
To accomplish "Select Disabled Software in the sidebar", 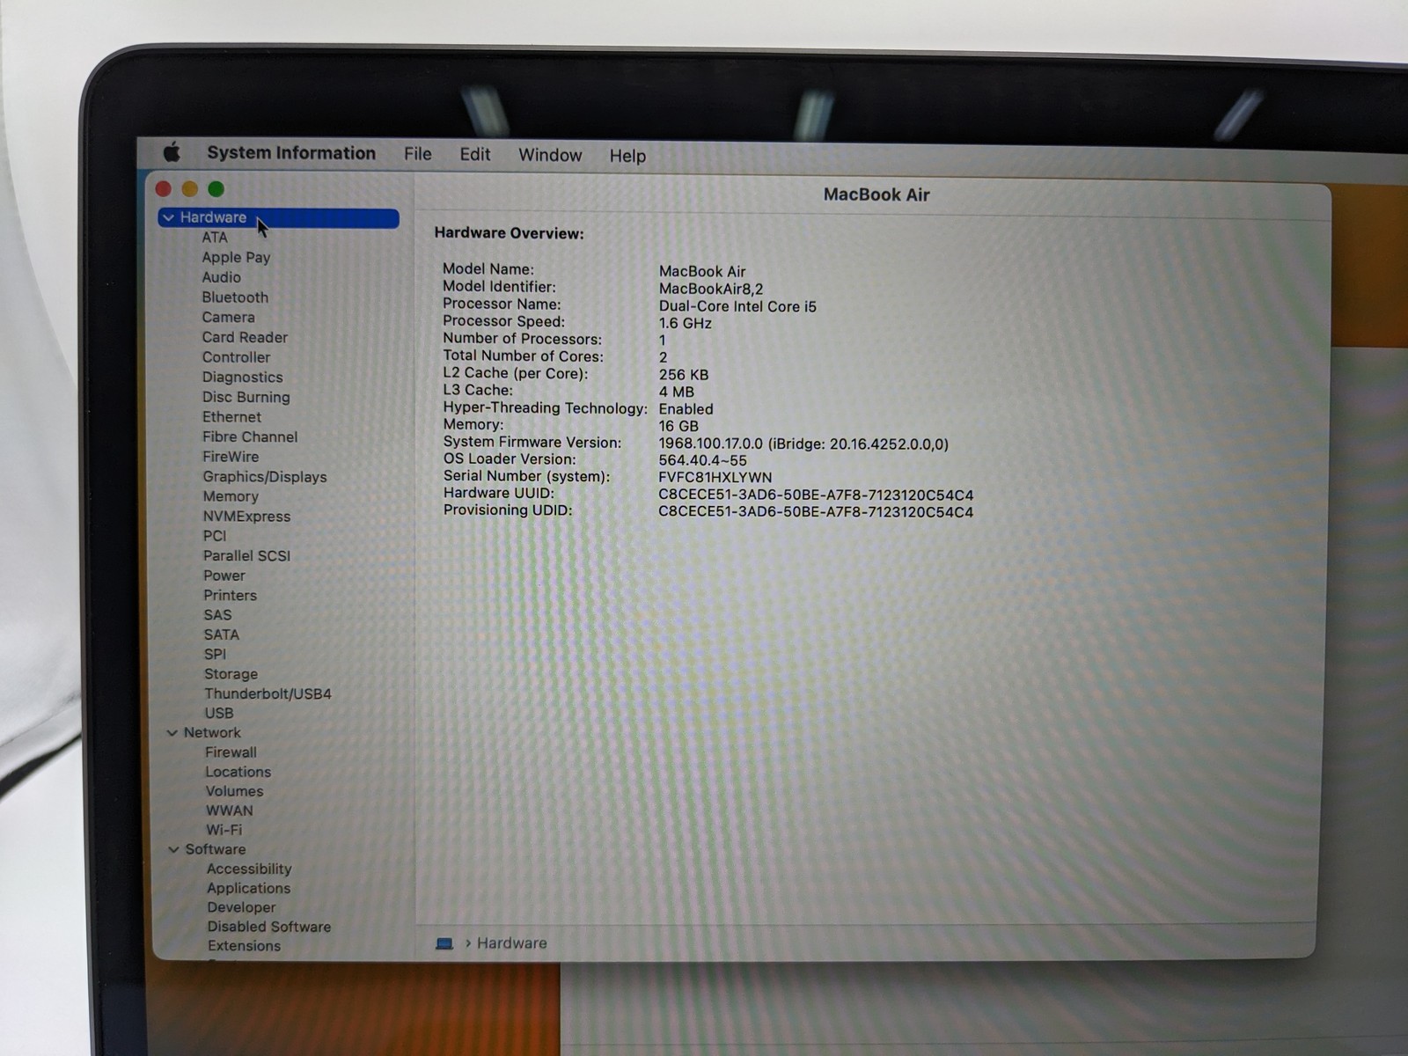I will coord(269,927).
